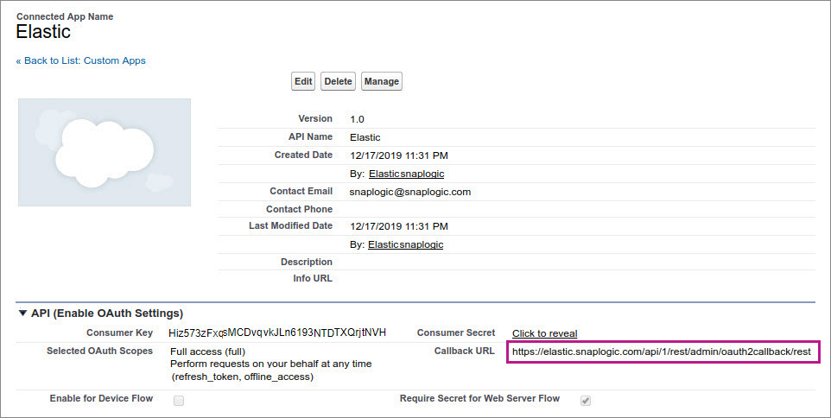Click Created Date value 12/17/2019 11:31 PM
Image resolution: width=831 pixels, height=418 pixels.
point(399,155)
